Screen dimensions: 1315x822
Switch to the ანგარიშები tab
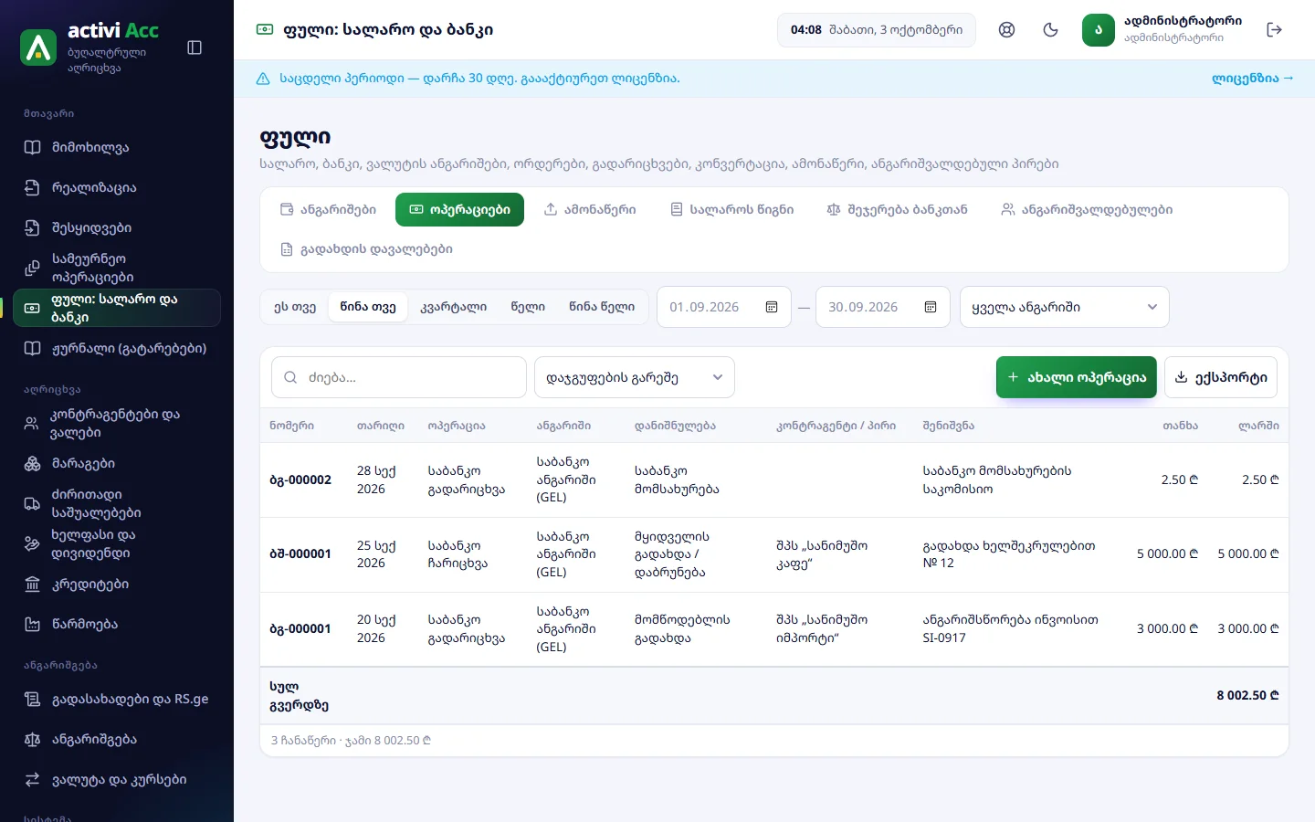tap(328, 209)
